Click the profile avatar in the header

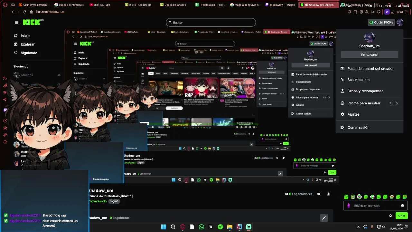coord(400,22)
